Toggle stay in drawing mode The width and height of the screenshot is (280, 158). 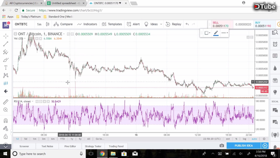point(6,129)
